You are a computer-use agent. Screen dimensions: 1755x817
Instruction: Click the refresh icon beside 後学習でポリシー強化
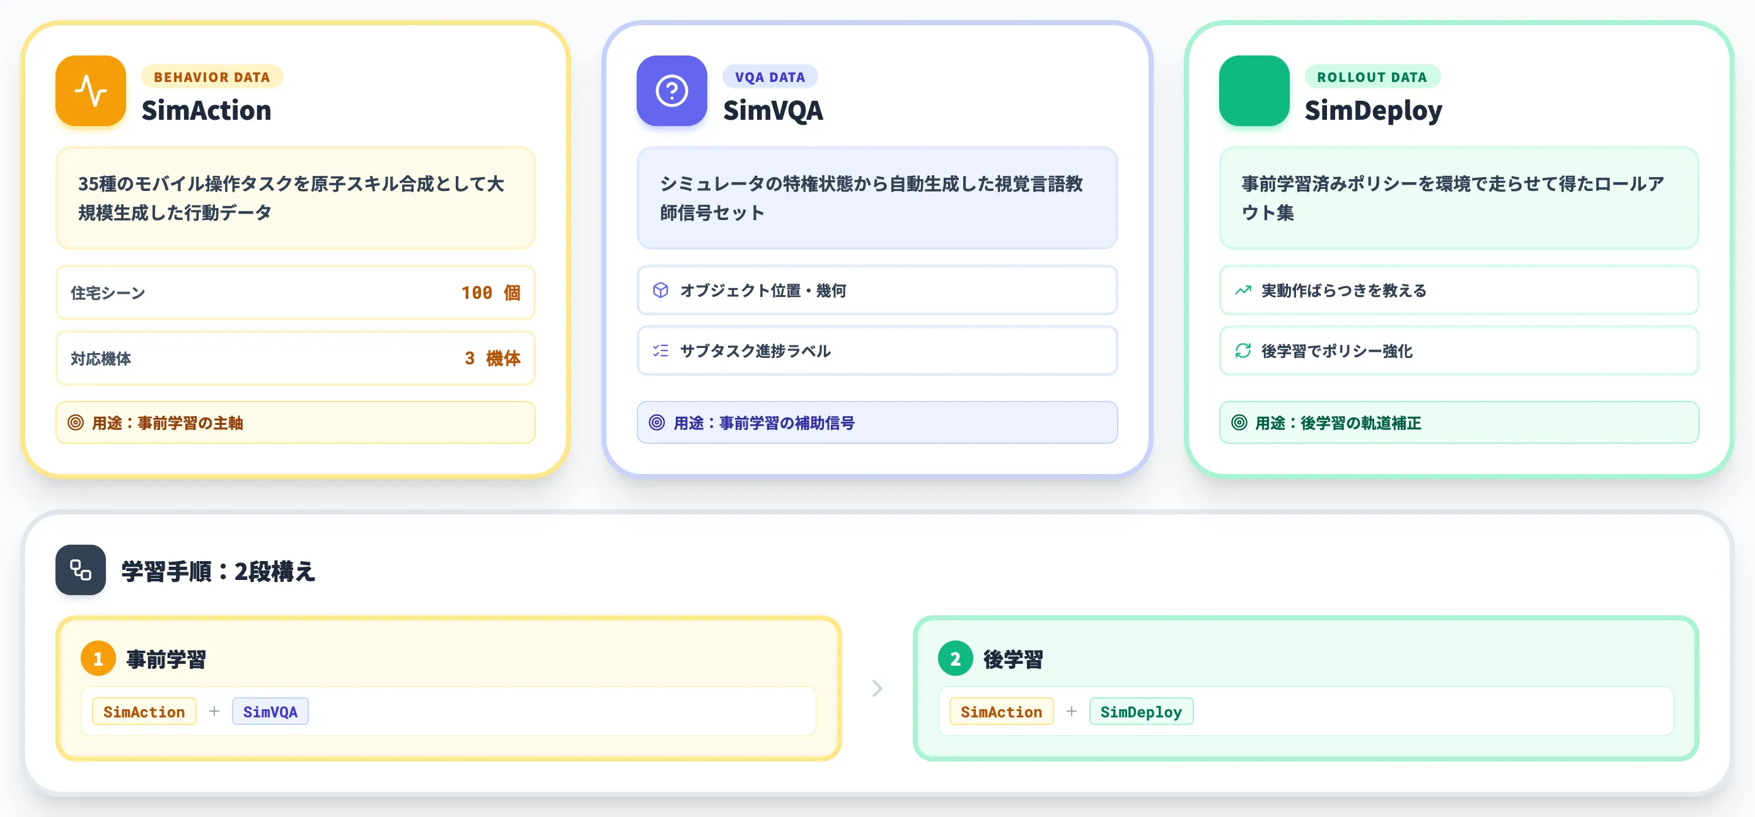(x=1243, y=351)
